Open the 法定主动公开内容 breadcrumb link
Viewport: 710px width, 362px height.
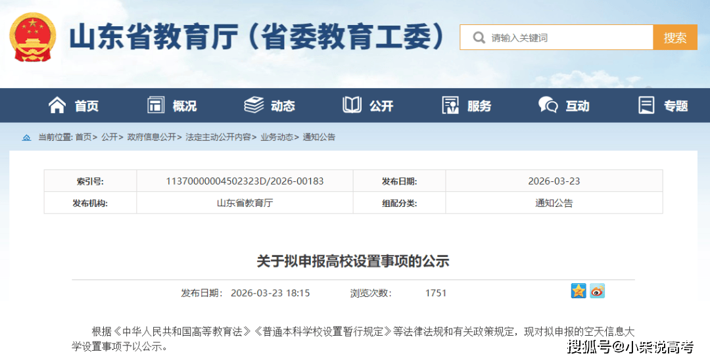[x=218, y=137]
